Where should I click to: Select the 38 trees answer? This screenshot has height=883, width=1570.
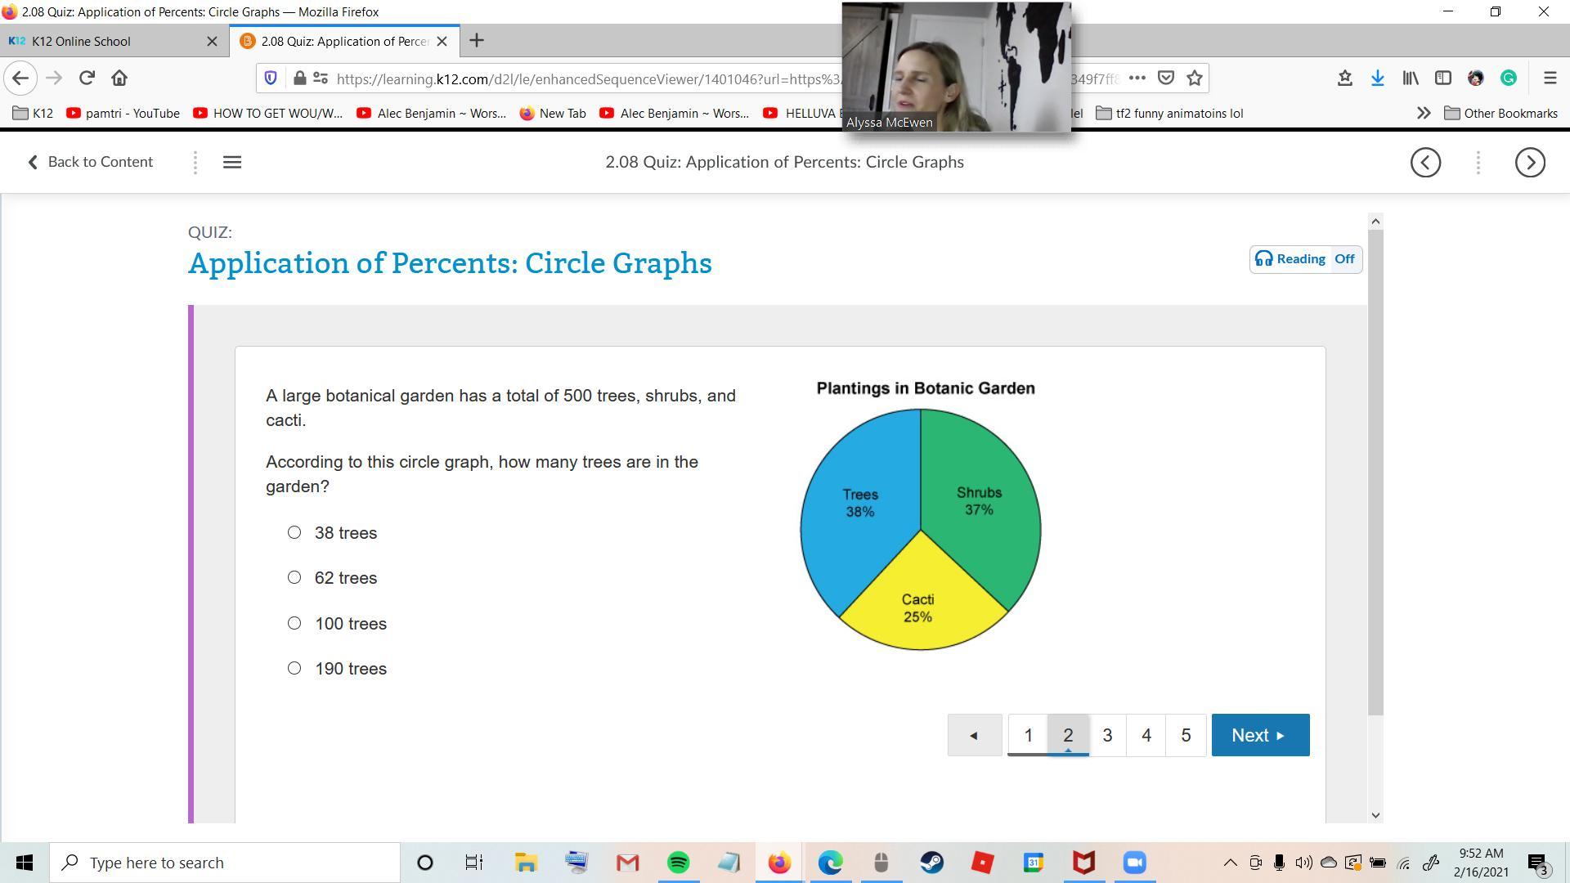pyautogui.click(x=294, y=532)
